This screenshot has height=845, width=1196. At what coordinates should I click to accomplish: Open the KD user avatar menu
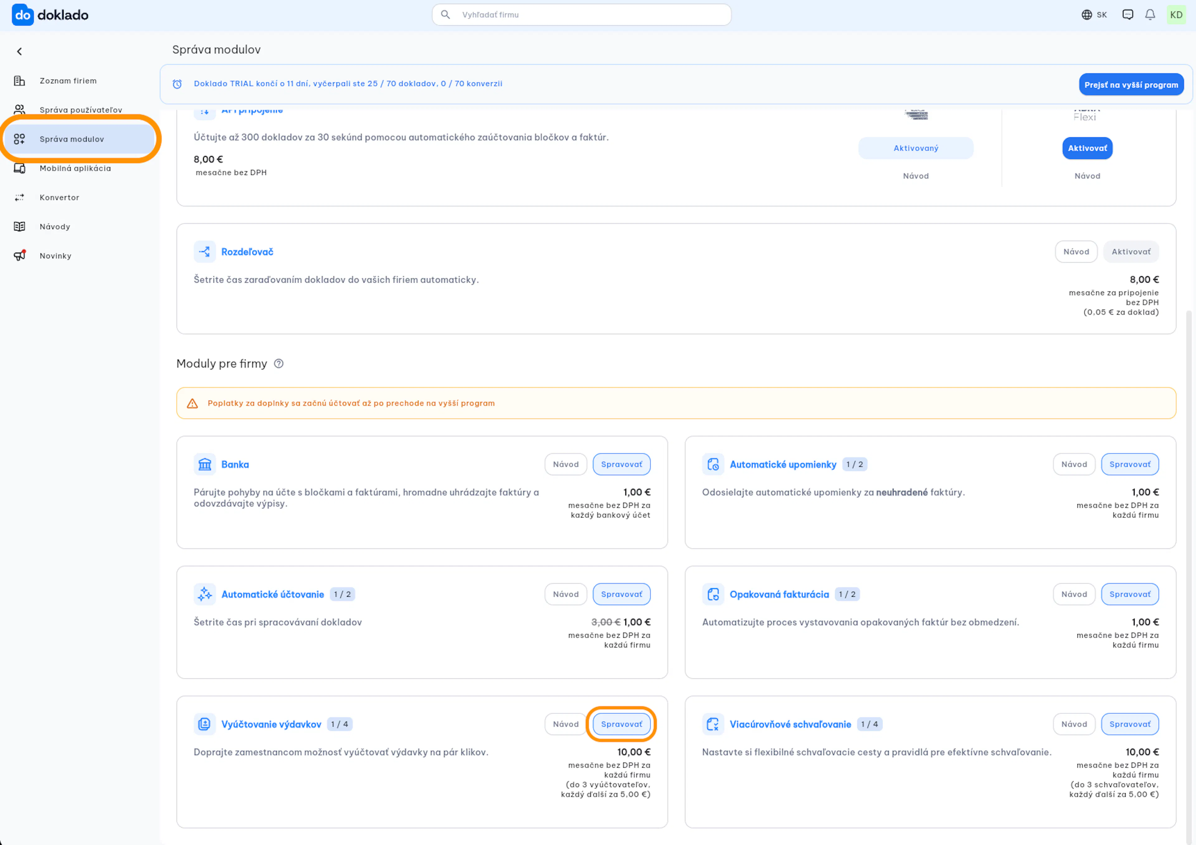click(1176, 15)
